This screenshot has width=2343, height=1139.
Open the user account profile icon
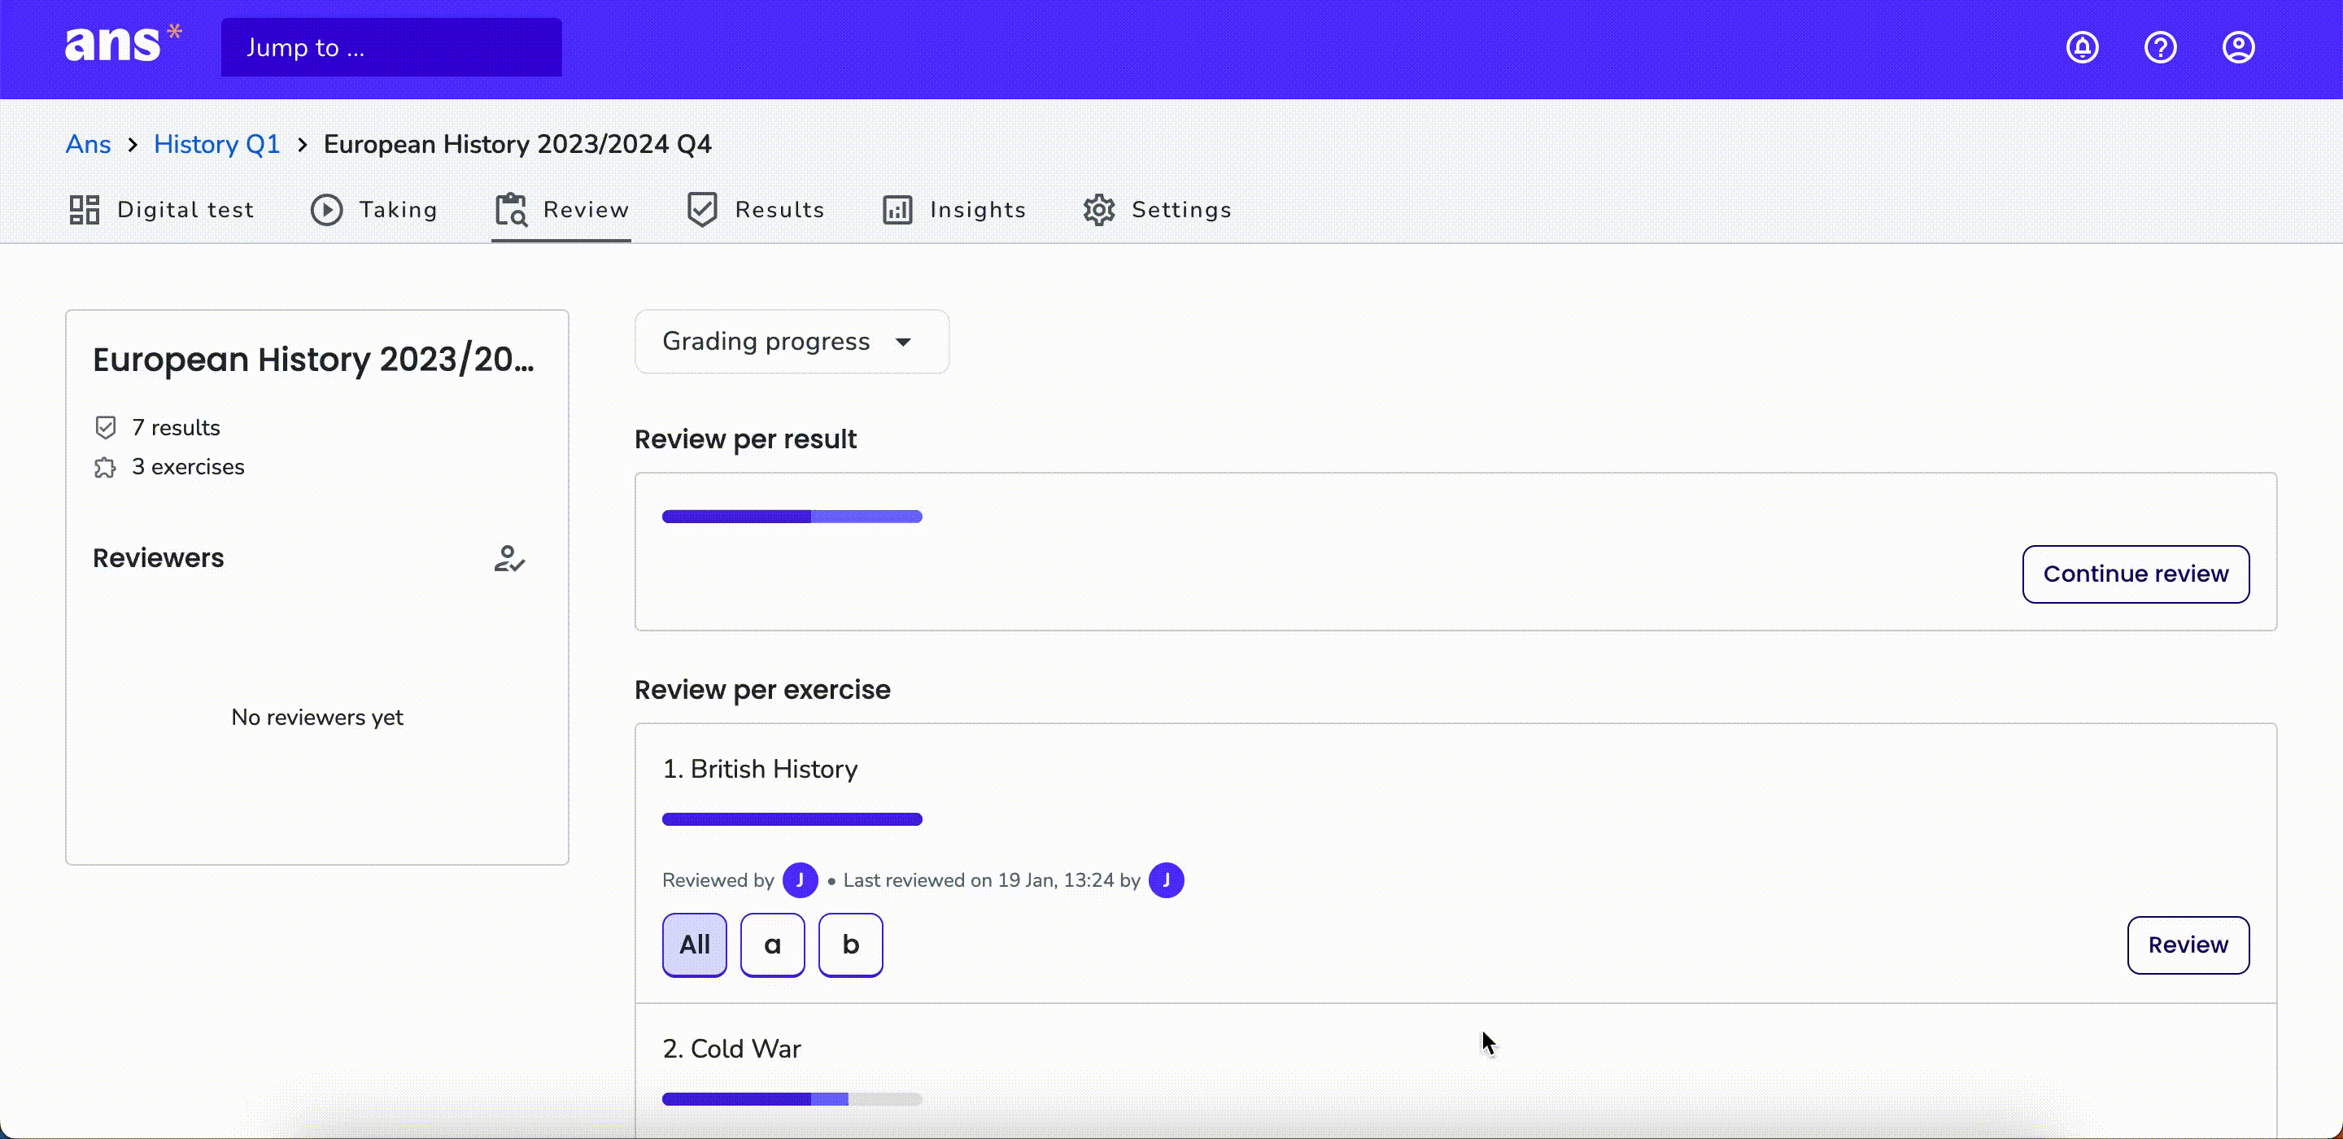(x=2238, y=47)
